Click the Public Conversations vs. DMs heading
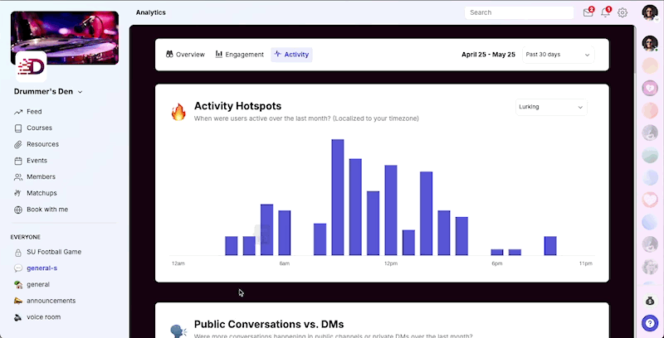This screenshot has width=664, height=338. point(269,324)
